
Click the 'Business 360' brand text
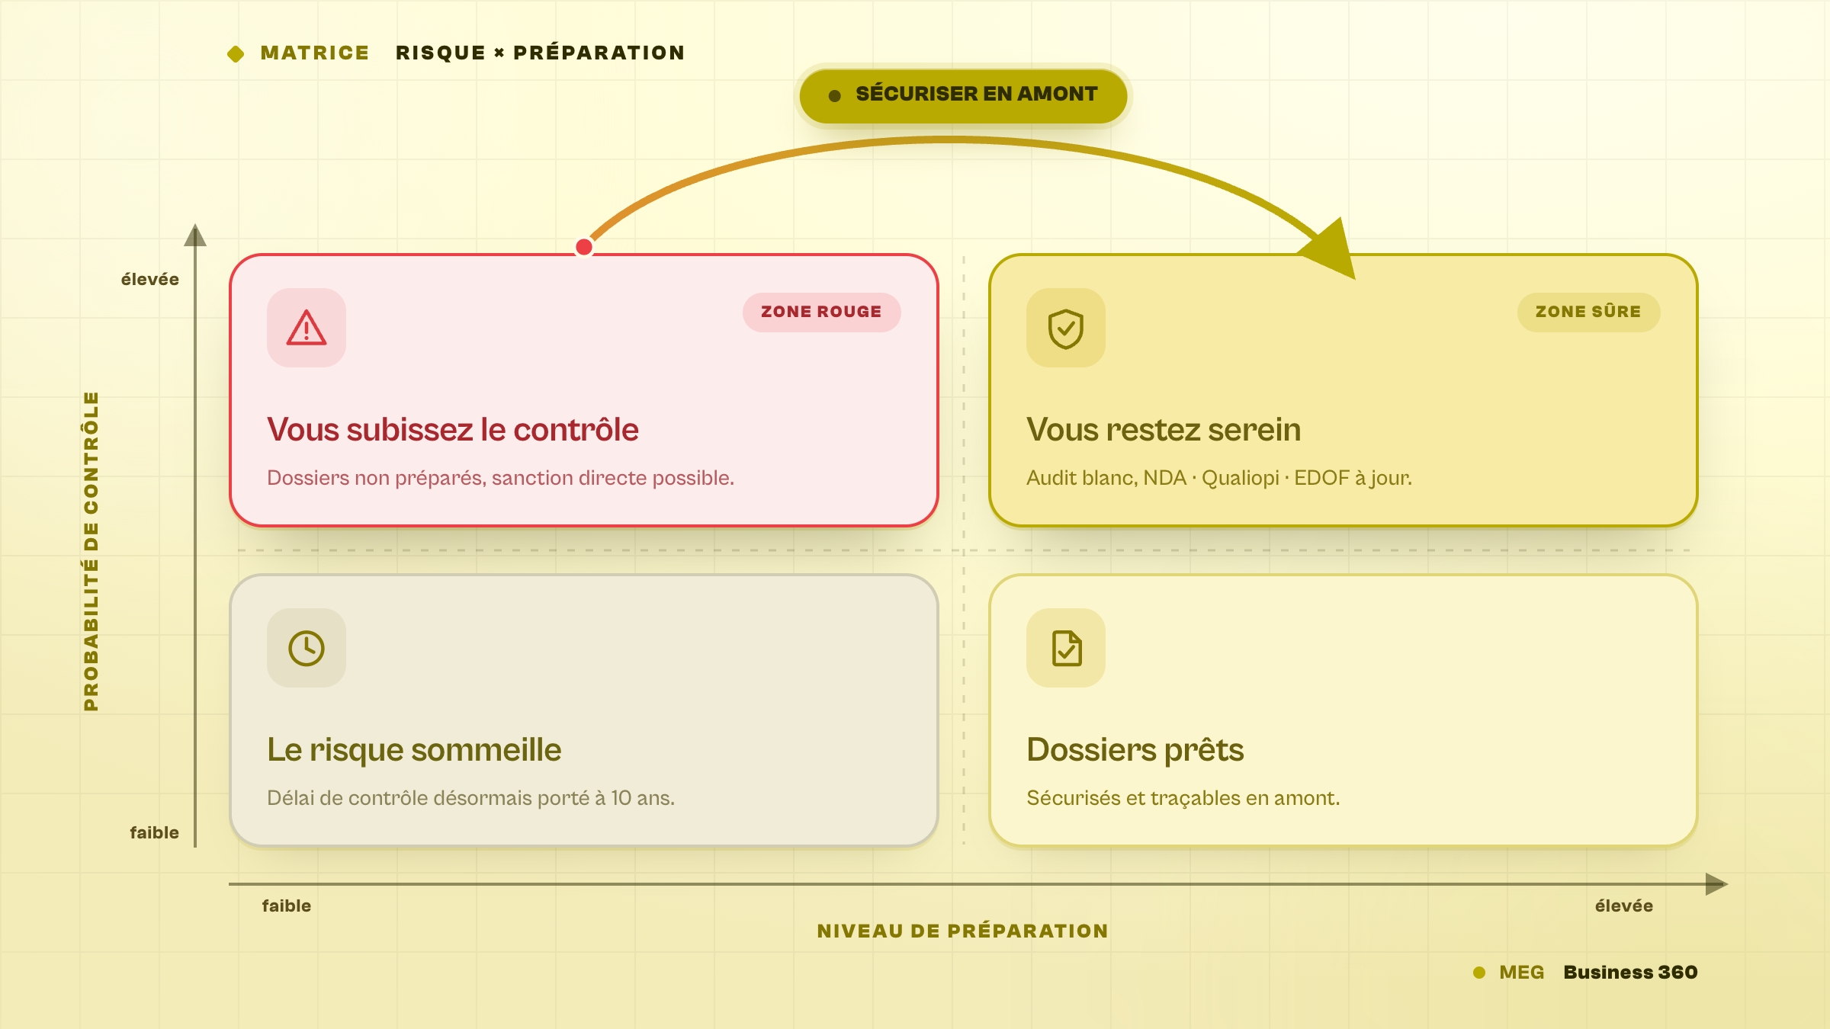click(1630, 972)
